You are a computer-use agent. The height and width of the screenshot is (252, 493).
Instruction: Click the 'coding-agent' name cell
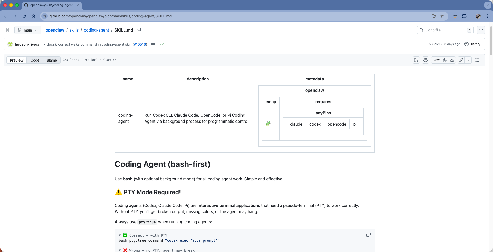[128, 118]
